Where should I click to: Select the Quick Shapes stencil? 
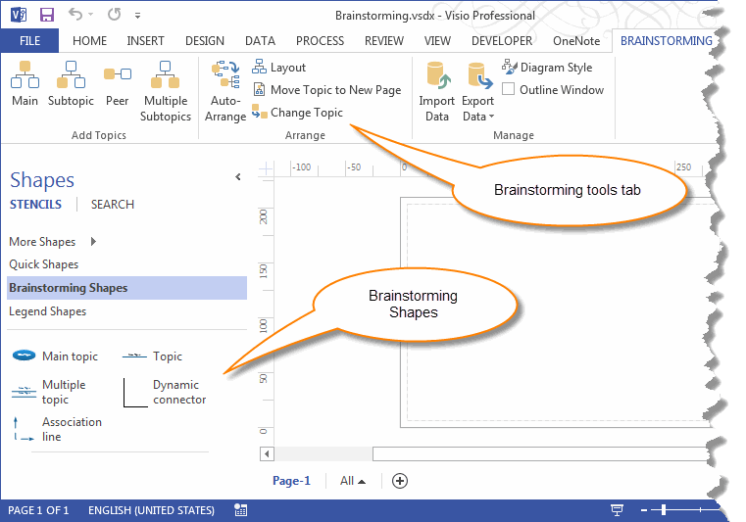click(44, 264)
